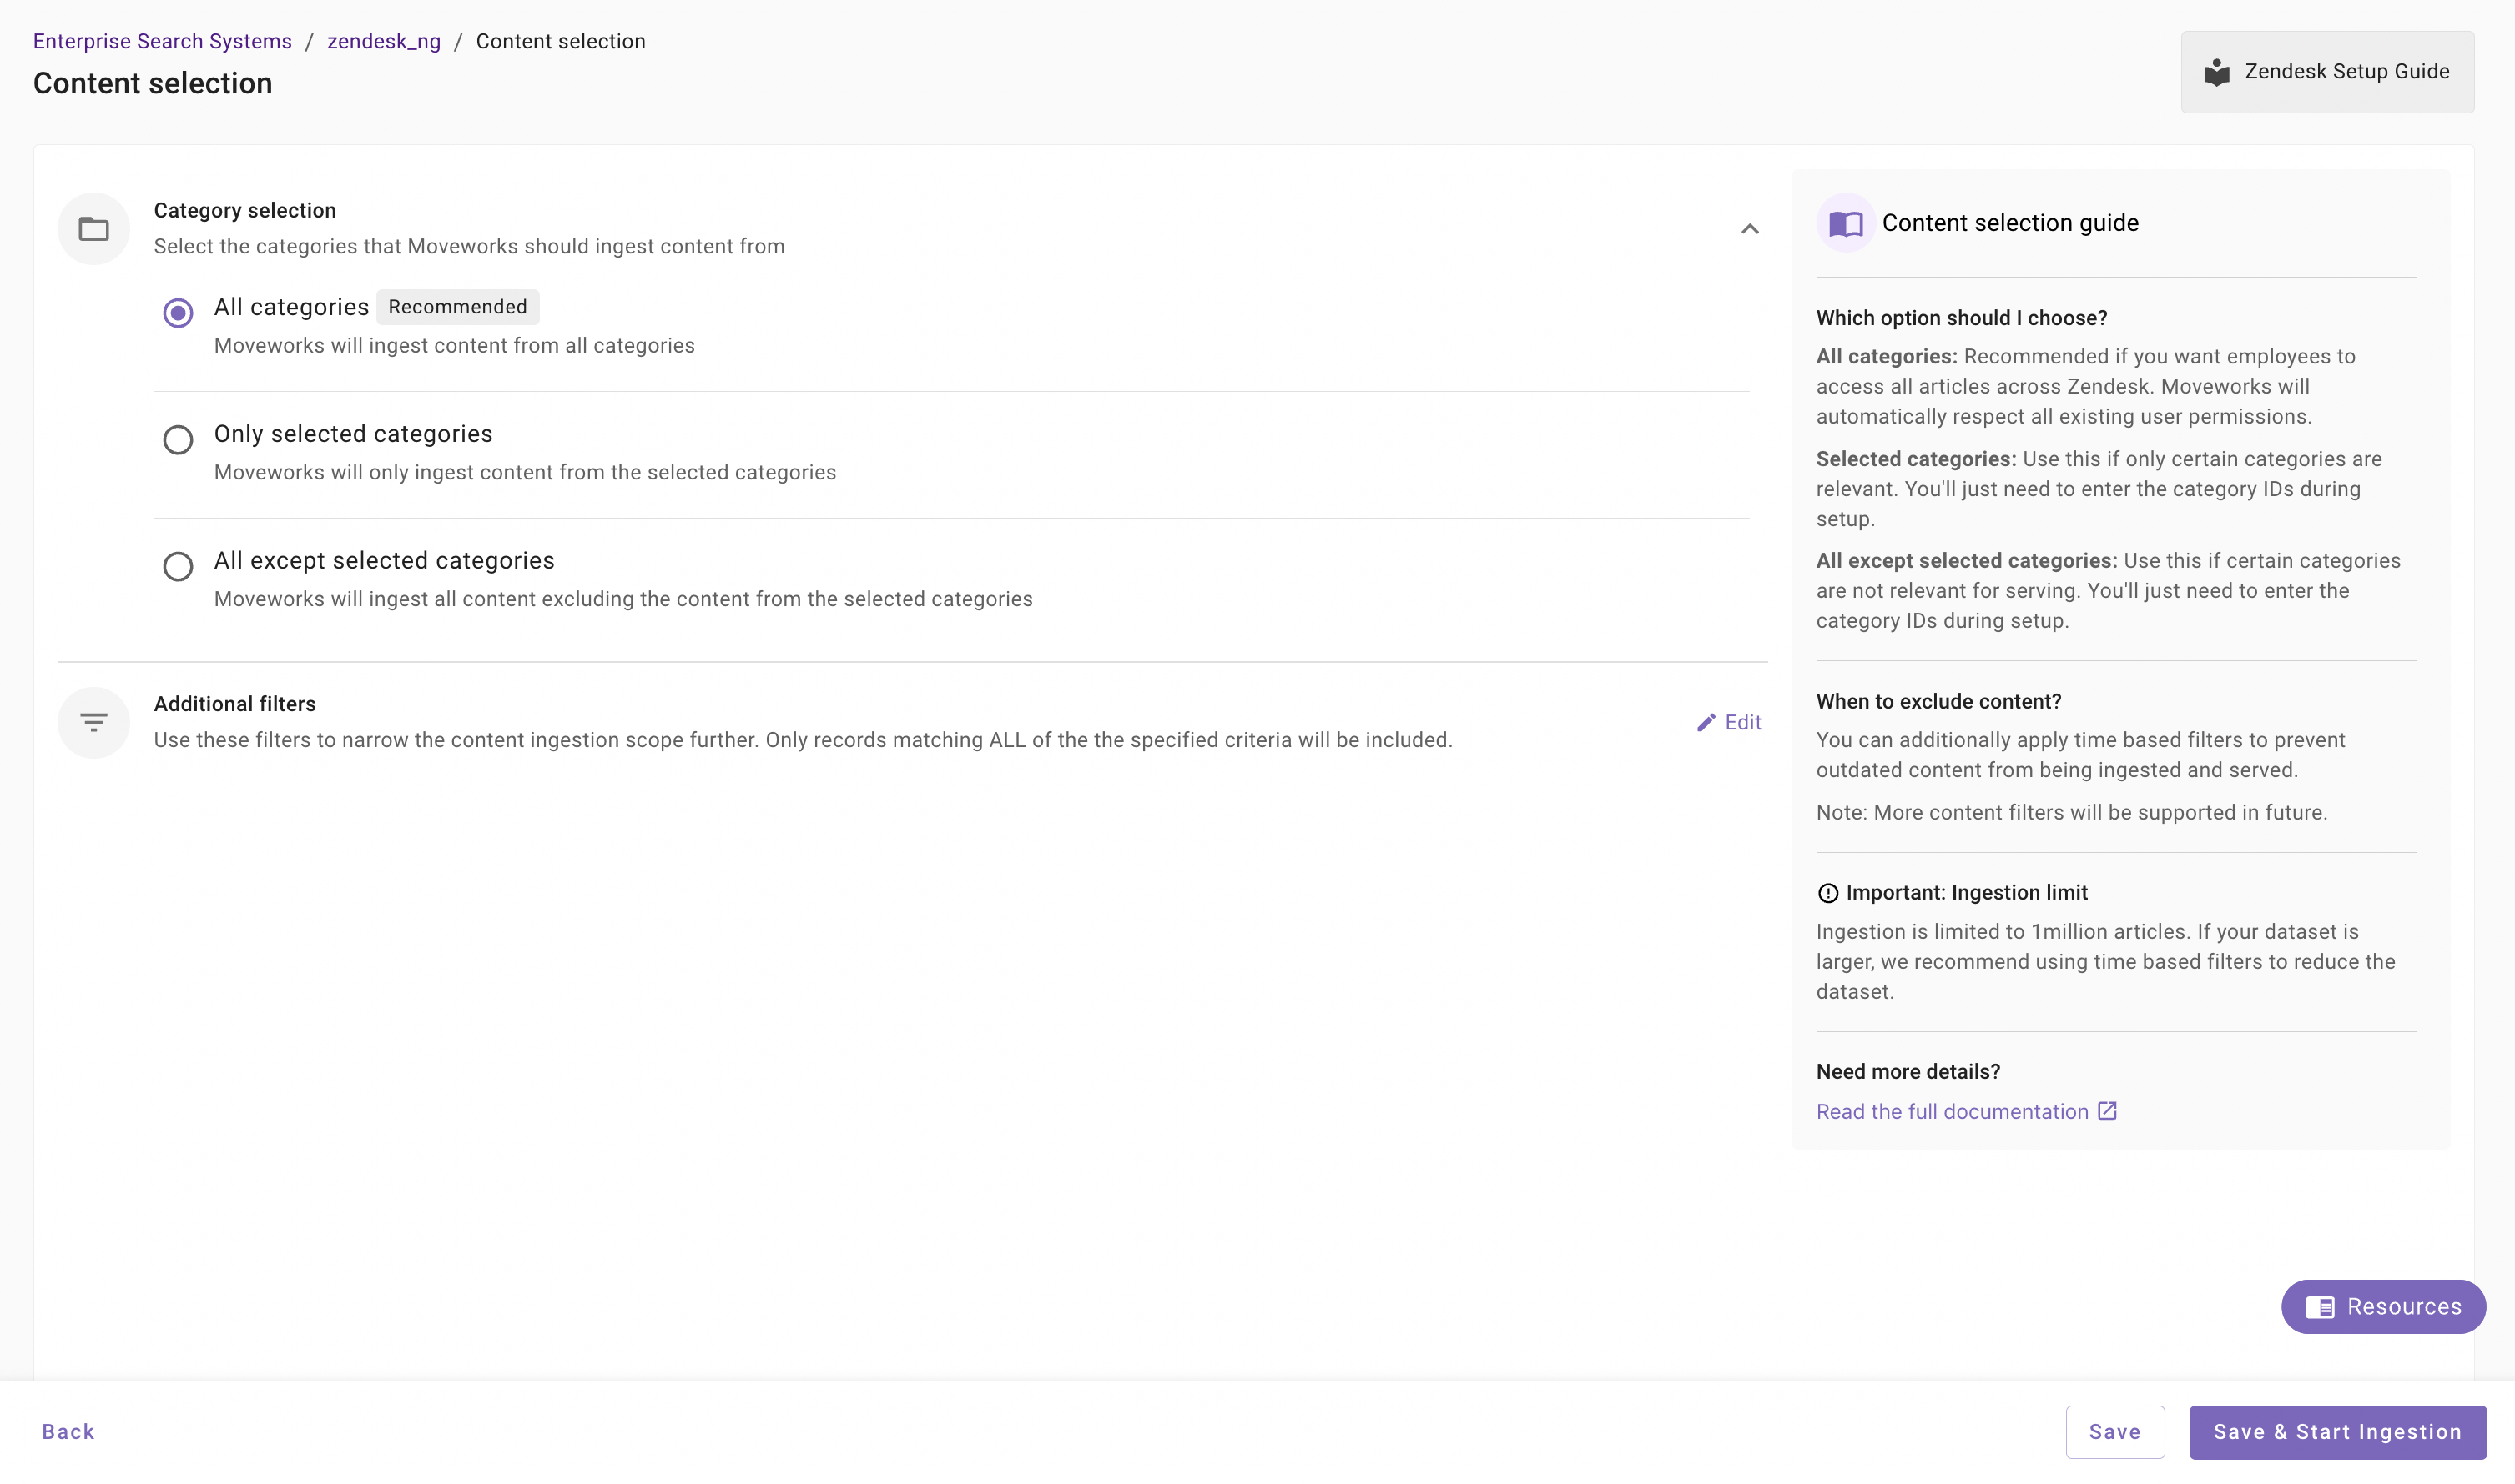Go to Enterprise Search Systems breadcrumb
2515x1484 pixels.
(162, 41)
